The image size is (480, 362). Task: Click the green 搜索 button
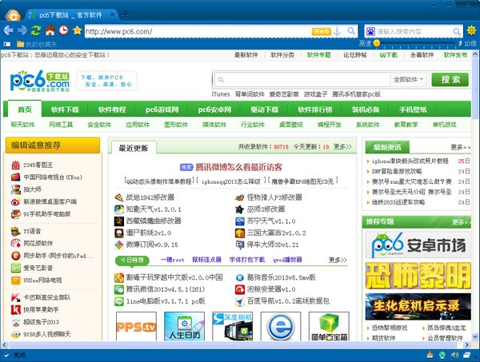point(450,79)
